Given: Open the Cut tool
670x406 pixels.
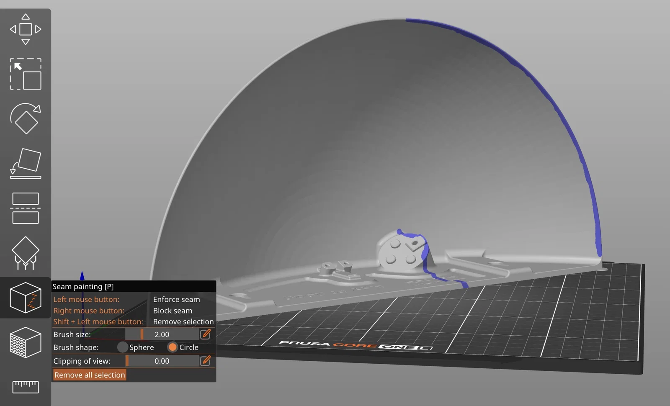Looking at the screenshot, I should [26, 208].
